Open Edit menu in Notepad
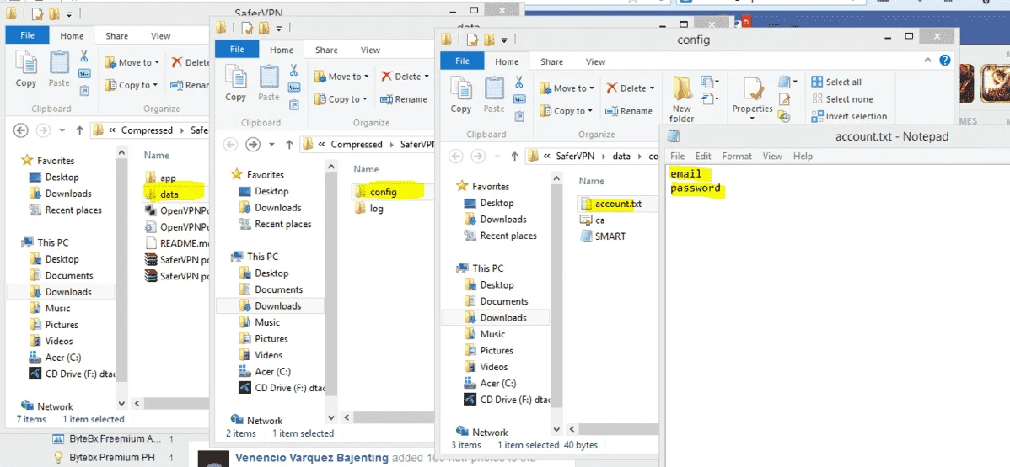The height and width of the screenshot is (467, 1010). [703, 156]
